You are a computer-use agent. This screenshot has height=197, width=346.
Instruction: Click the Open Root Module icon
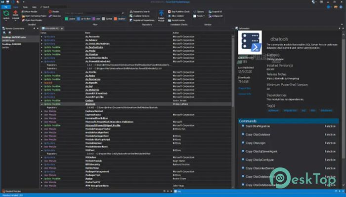23,20
